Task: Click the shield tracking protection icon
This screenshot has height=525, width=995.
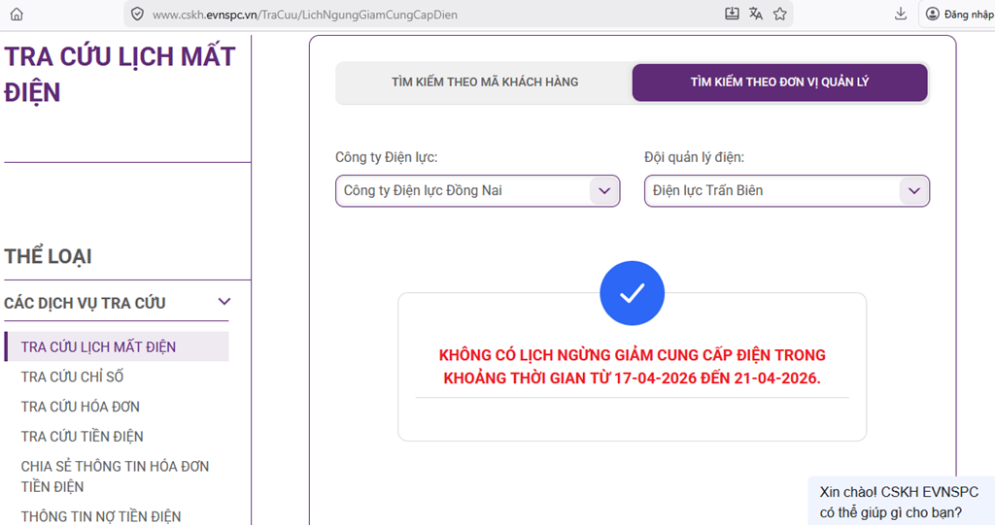Action: click(137, 15)
